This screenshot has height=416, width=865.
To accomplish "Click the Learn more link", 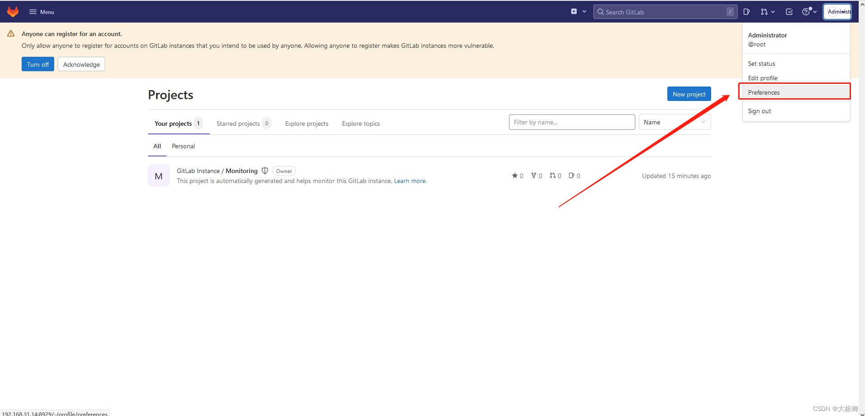I will click(x=410, y=181).
